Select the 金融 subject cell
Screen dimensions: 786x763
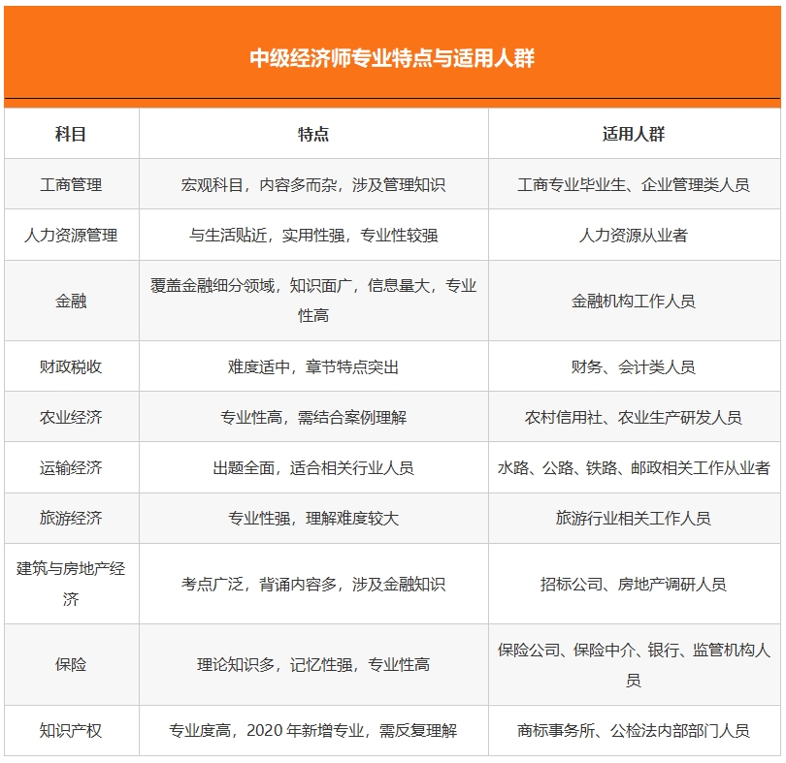point(71,302)
